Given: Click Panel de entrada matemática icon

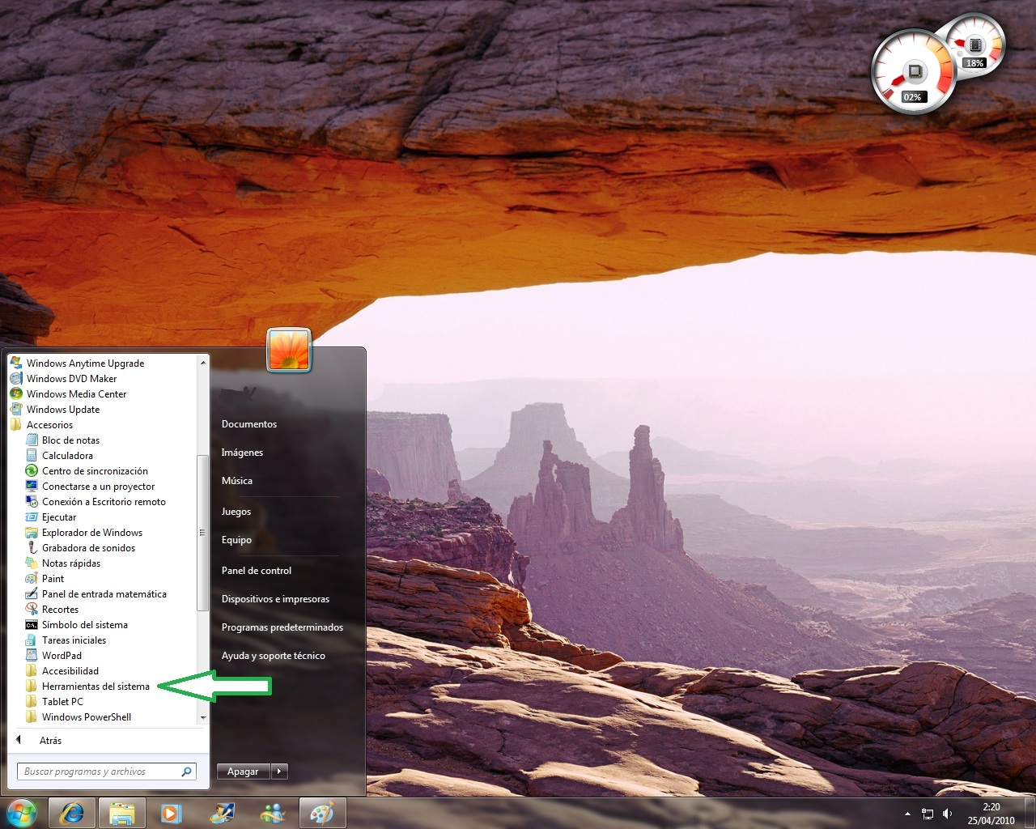Looking at the screenshot, I should pos(32,594).
